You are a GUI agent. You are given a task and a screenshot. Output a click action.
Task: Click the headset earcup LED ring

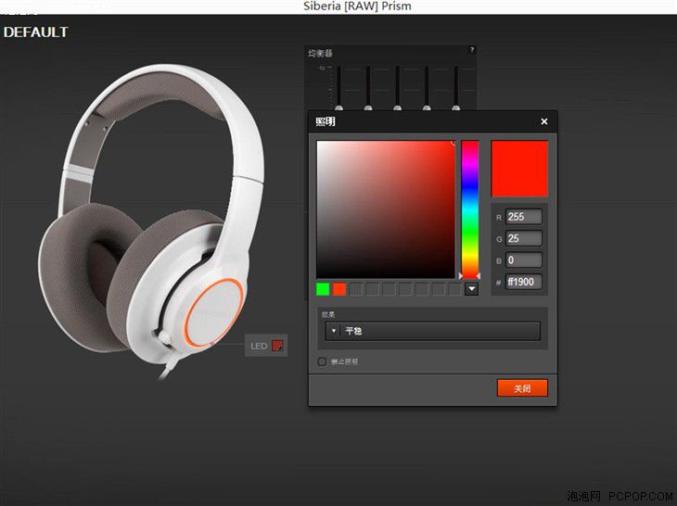(214, 312)
